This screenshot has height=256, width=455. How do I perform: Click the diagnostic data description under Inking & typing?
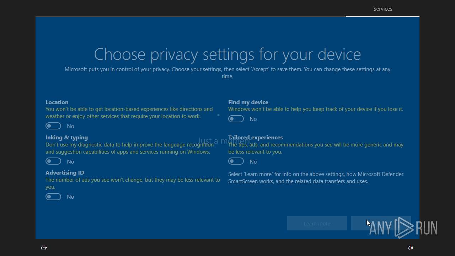(129, 148)
